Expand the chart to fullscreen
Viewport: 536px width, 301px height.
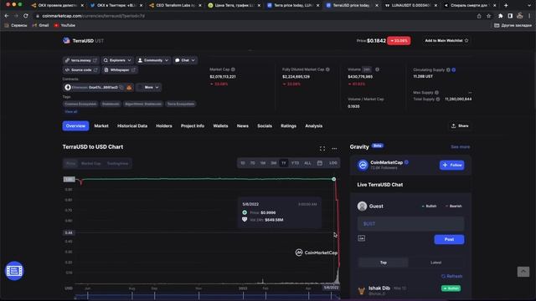[x=322, y=149]
